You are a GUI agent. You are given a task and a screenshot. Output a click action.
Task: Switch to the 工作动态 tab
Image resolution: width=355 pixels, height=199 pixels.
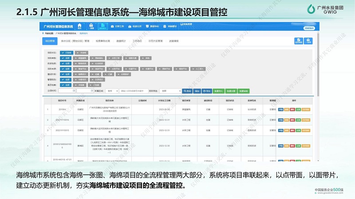pos(137,41)
